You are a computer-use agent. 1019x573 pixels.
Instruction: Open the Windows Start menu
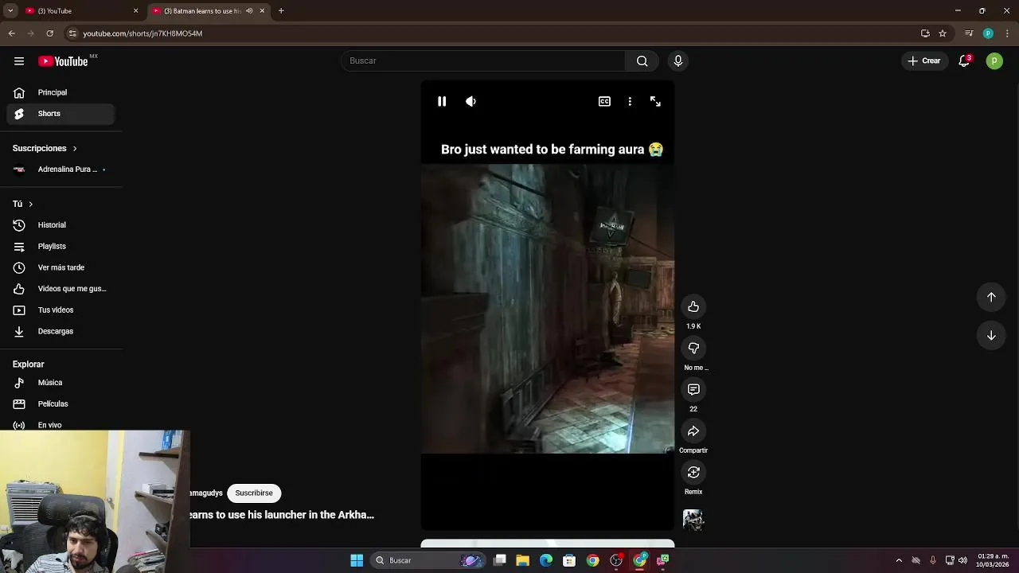357,560
